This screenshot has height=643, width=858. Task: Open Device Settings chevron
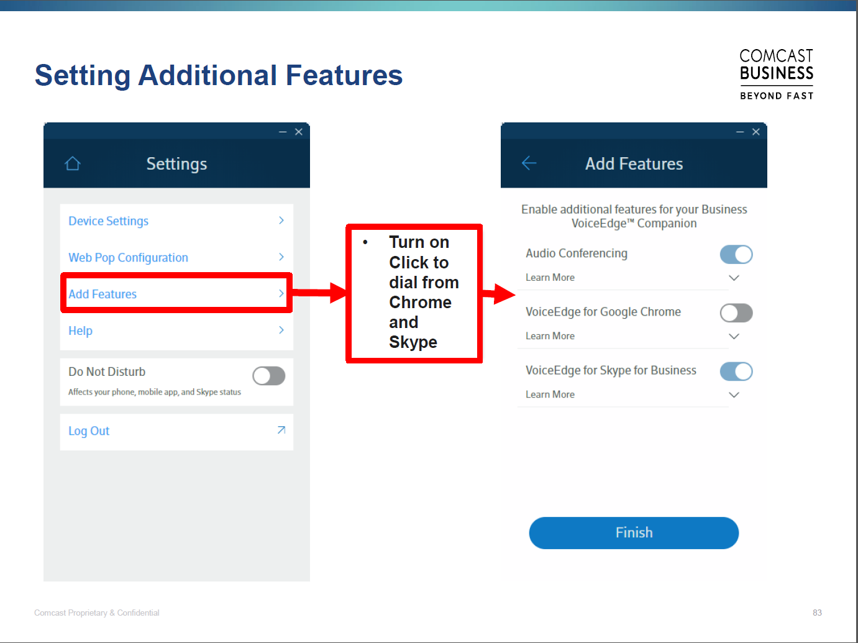281,221
